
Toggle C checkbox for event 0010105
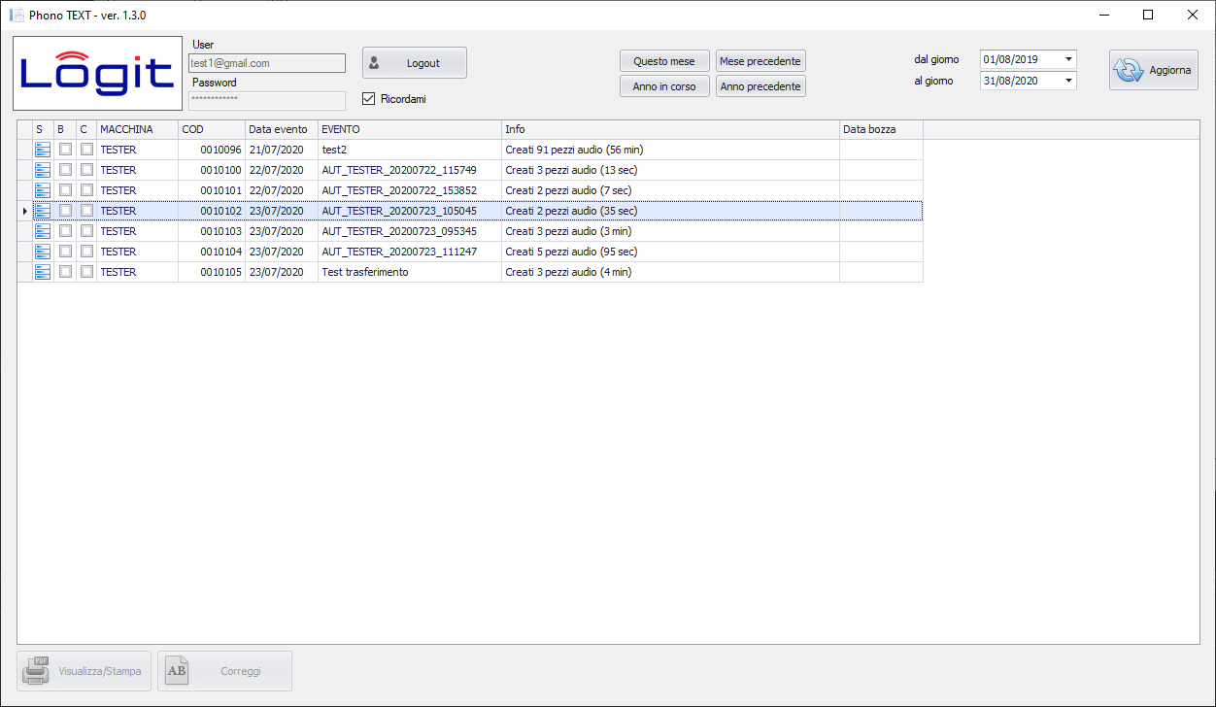(x=86, y=272)
